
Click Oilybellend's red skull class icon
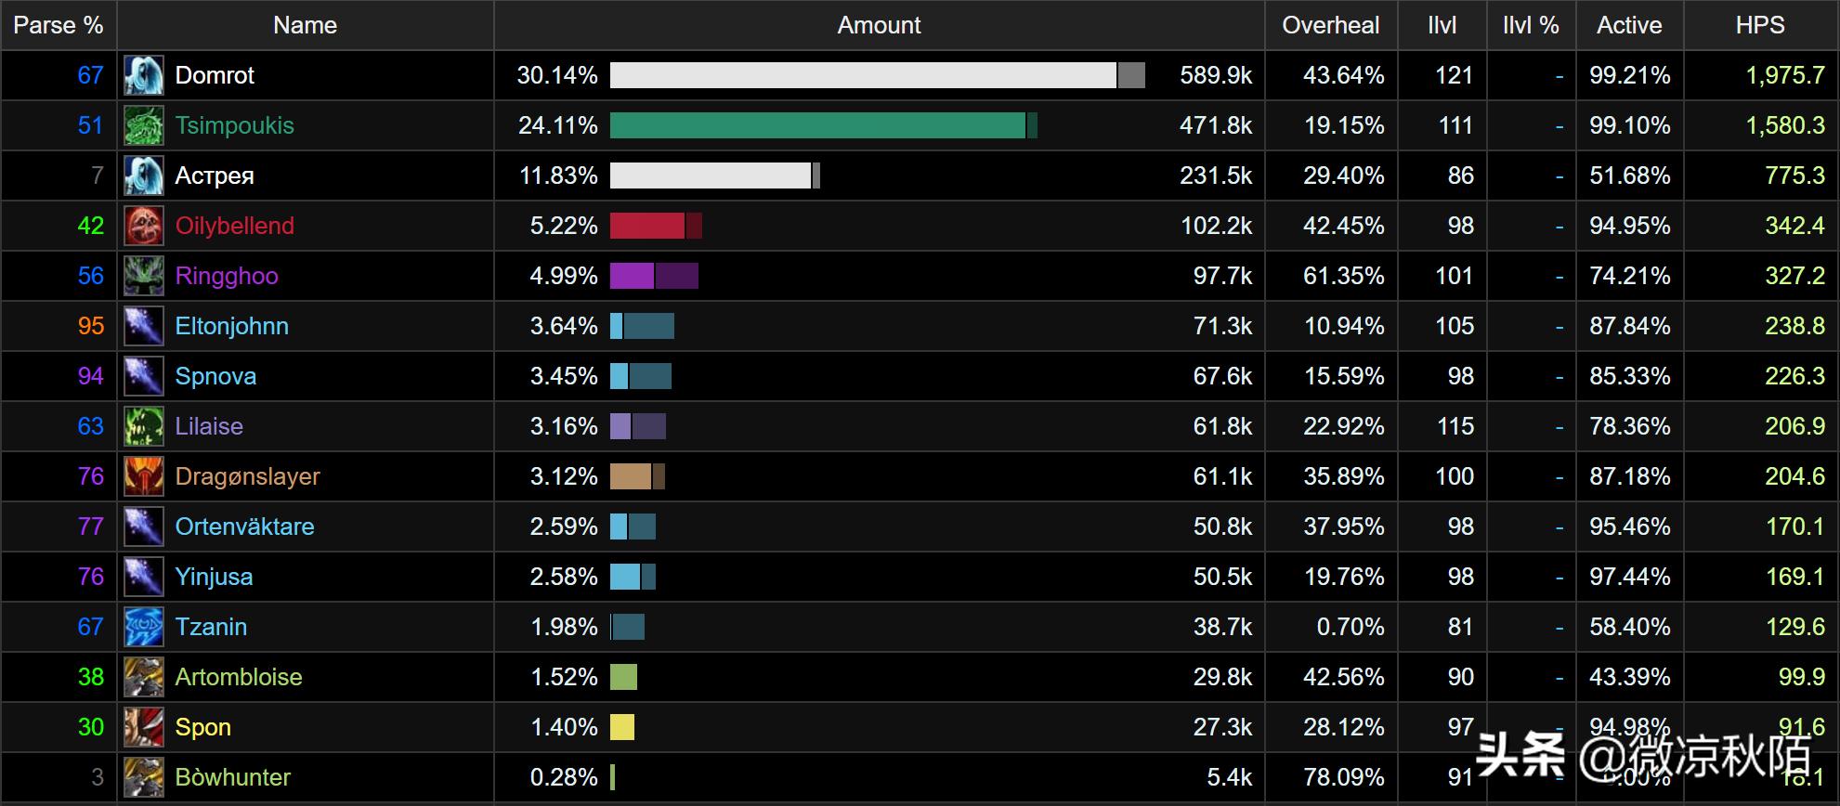(144, 226)
